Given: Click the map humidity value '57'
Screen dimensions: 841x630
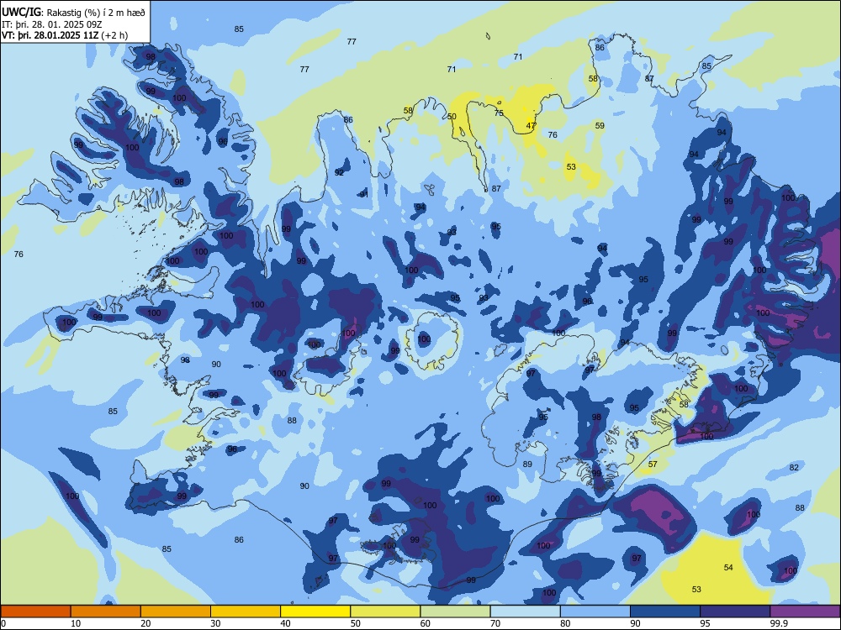Looking at the screenshot, I should tap(653, 465).
